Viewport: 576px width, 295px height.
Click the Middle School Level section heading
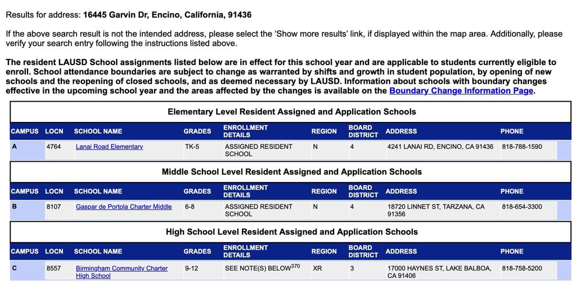[291, 172]
